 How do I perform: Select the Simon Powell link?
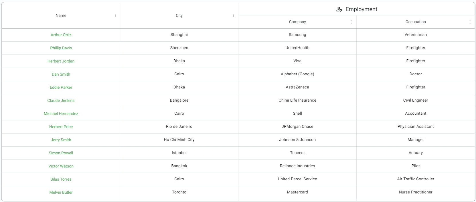(x=61, y=153)
